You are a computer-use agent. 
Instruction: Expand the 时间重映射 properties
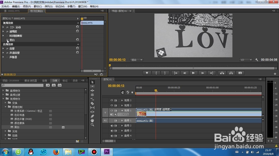click(x=3, y=36)
